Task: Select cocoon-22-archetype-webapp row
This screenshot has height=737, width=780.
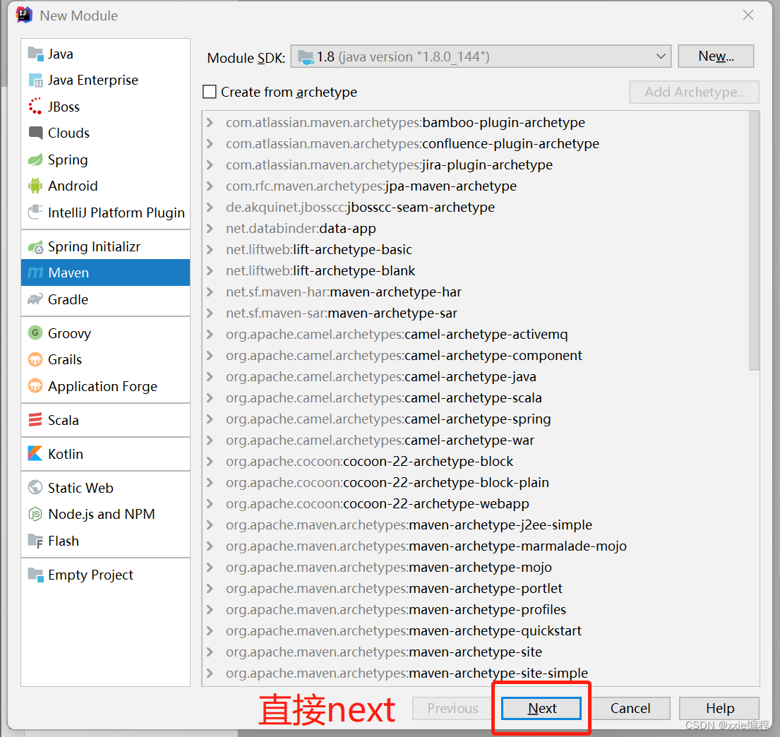Action: (x=476, y=503)
